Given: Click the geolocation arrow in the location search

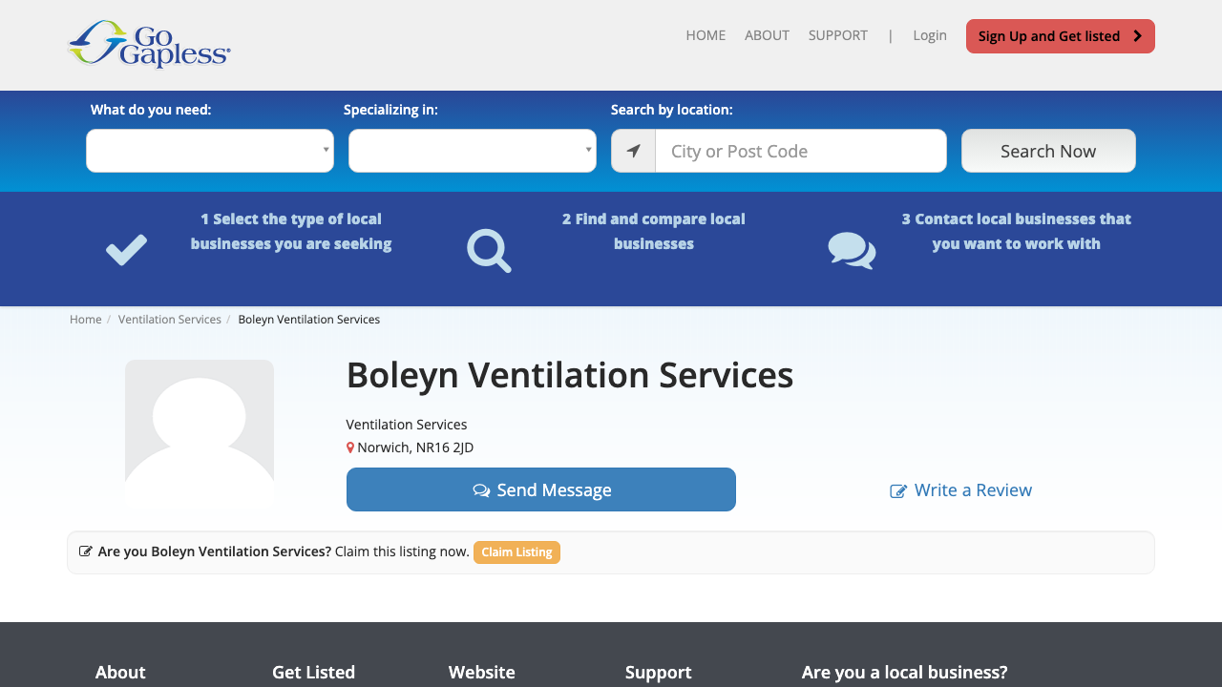Looking at the screenshot, I should pyautogui.click(x=633, y=151).
